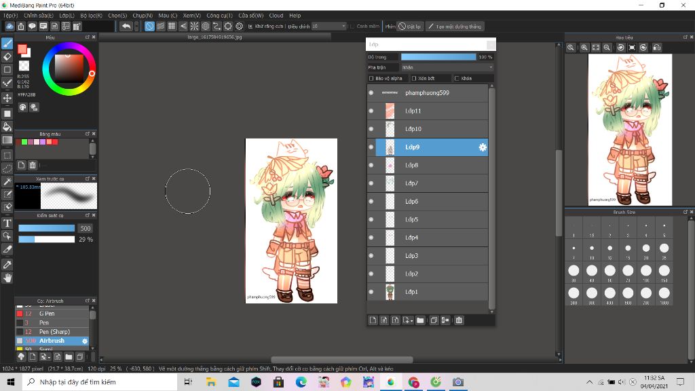Select the Magic Wand tool

pyautogui.click(x=7, y=181)
